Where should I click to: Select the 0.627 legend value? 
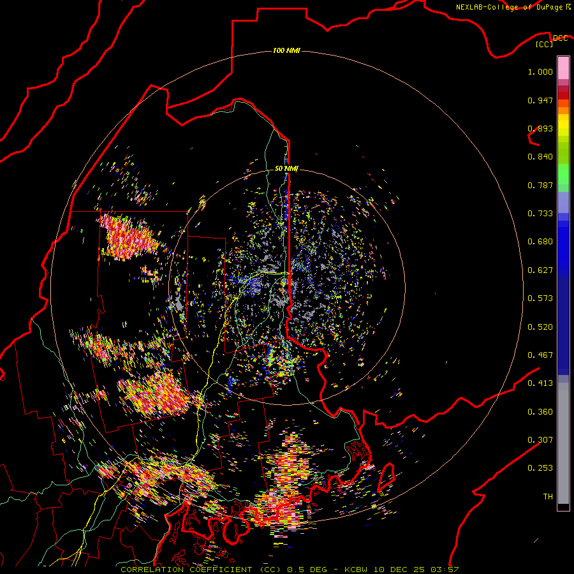(540, 270)
